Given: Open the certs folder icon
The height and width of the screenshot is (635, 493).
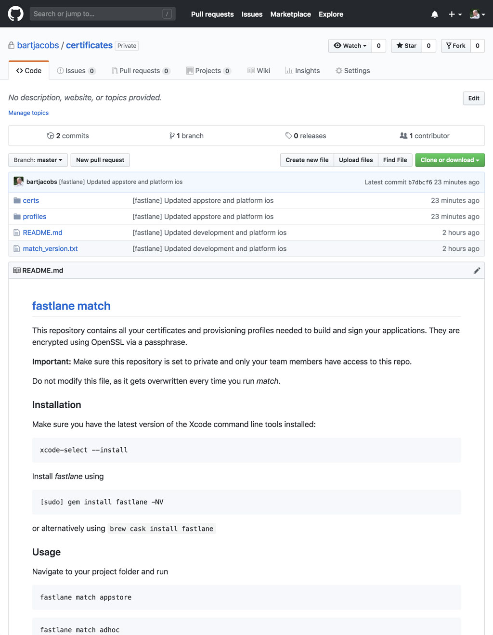Looking at the screenshot, I should tap(16, 200).
